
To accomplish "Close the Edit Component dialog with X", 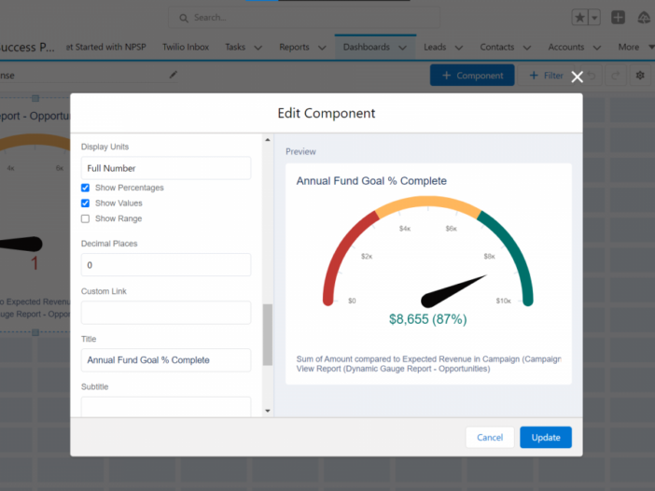I will (x=577, y=77).
